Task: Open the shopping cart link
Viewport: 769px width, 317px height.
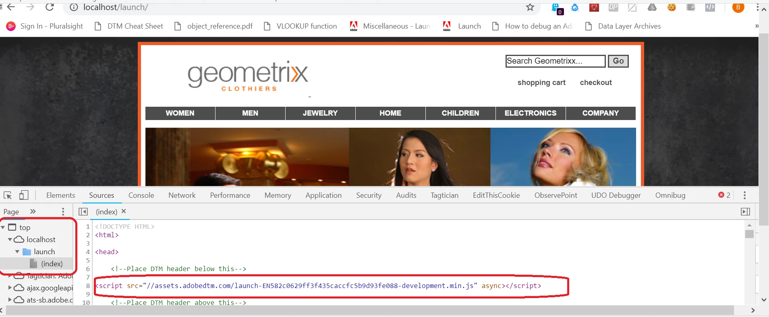Action: (541, 83)
